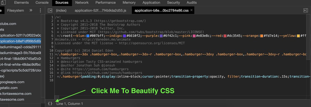
Task: Show more navigator tabs via double chevron
Action: click(31, 11)
